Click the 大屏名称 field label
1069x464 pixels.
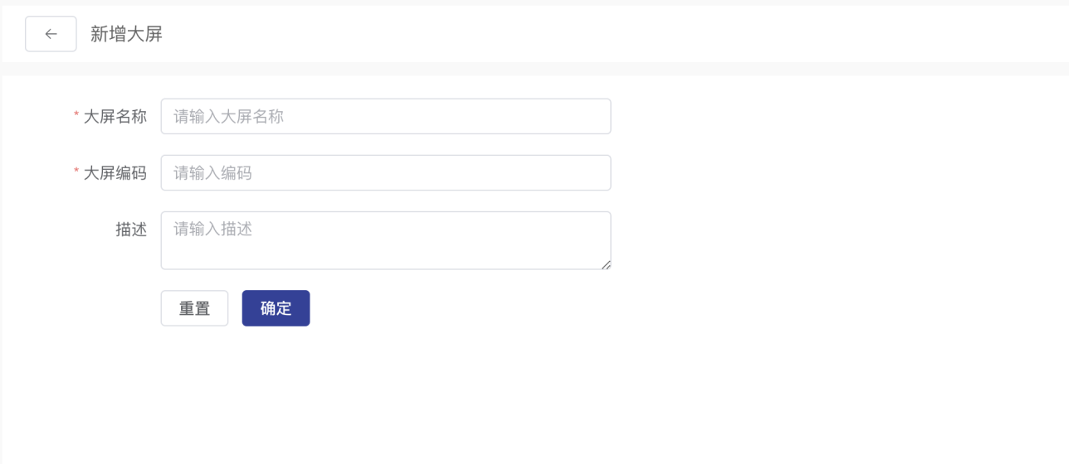click(115, 117)
